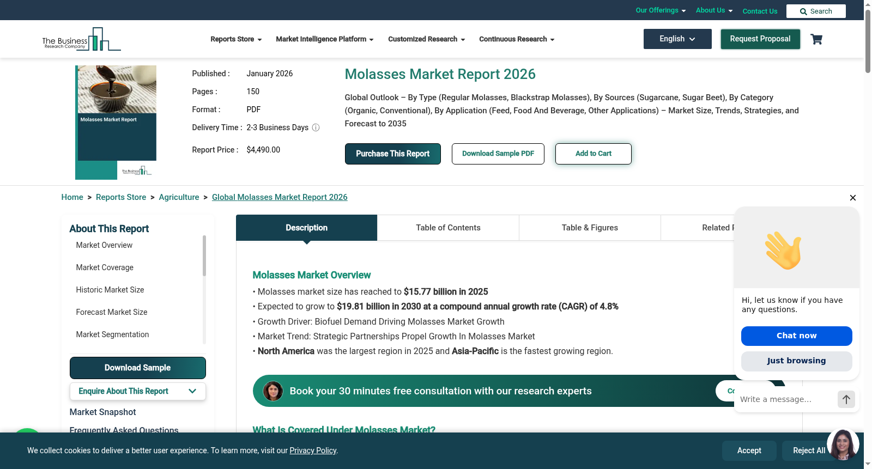
Task: Open the Search box magnifier
Action: point(803,11)
